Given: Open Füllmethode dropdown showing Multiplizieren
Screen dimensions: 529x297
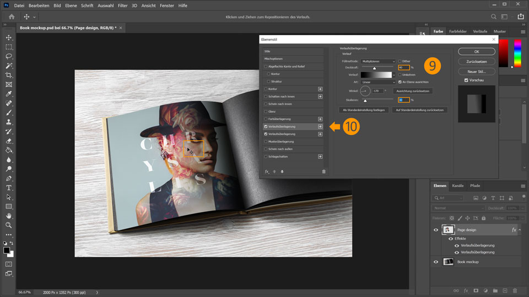Looking at the screenshot, I should (378, 61).
